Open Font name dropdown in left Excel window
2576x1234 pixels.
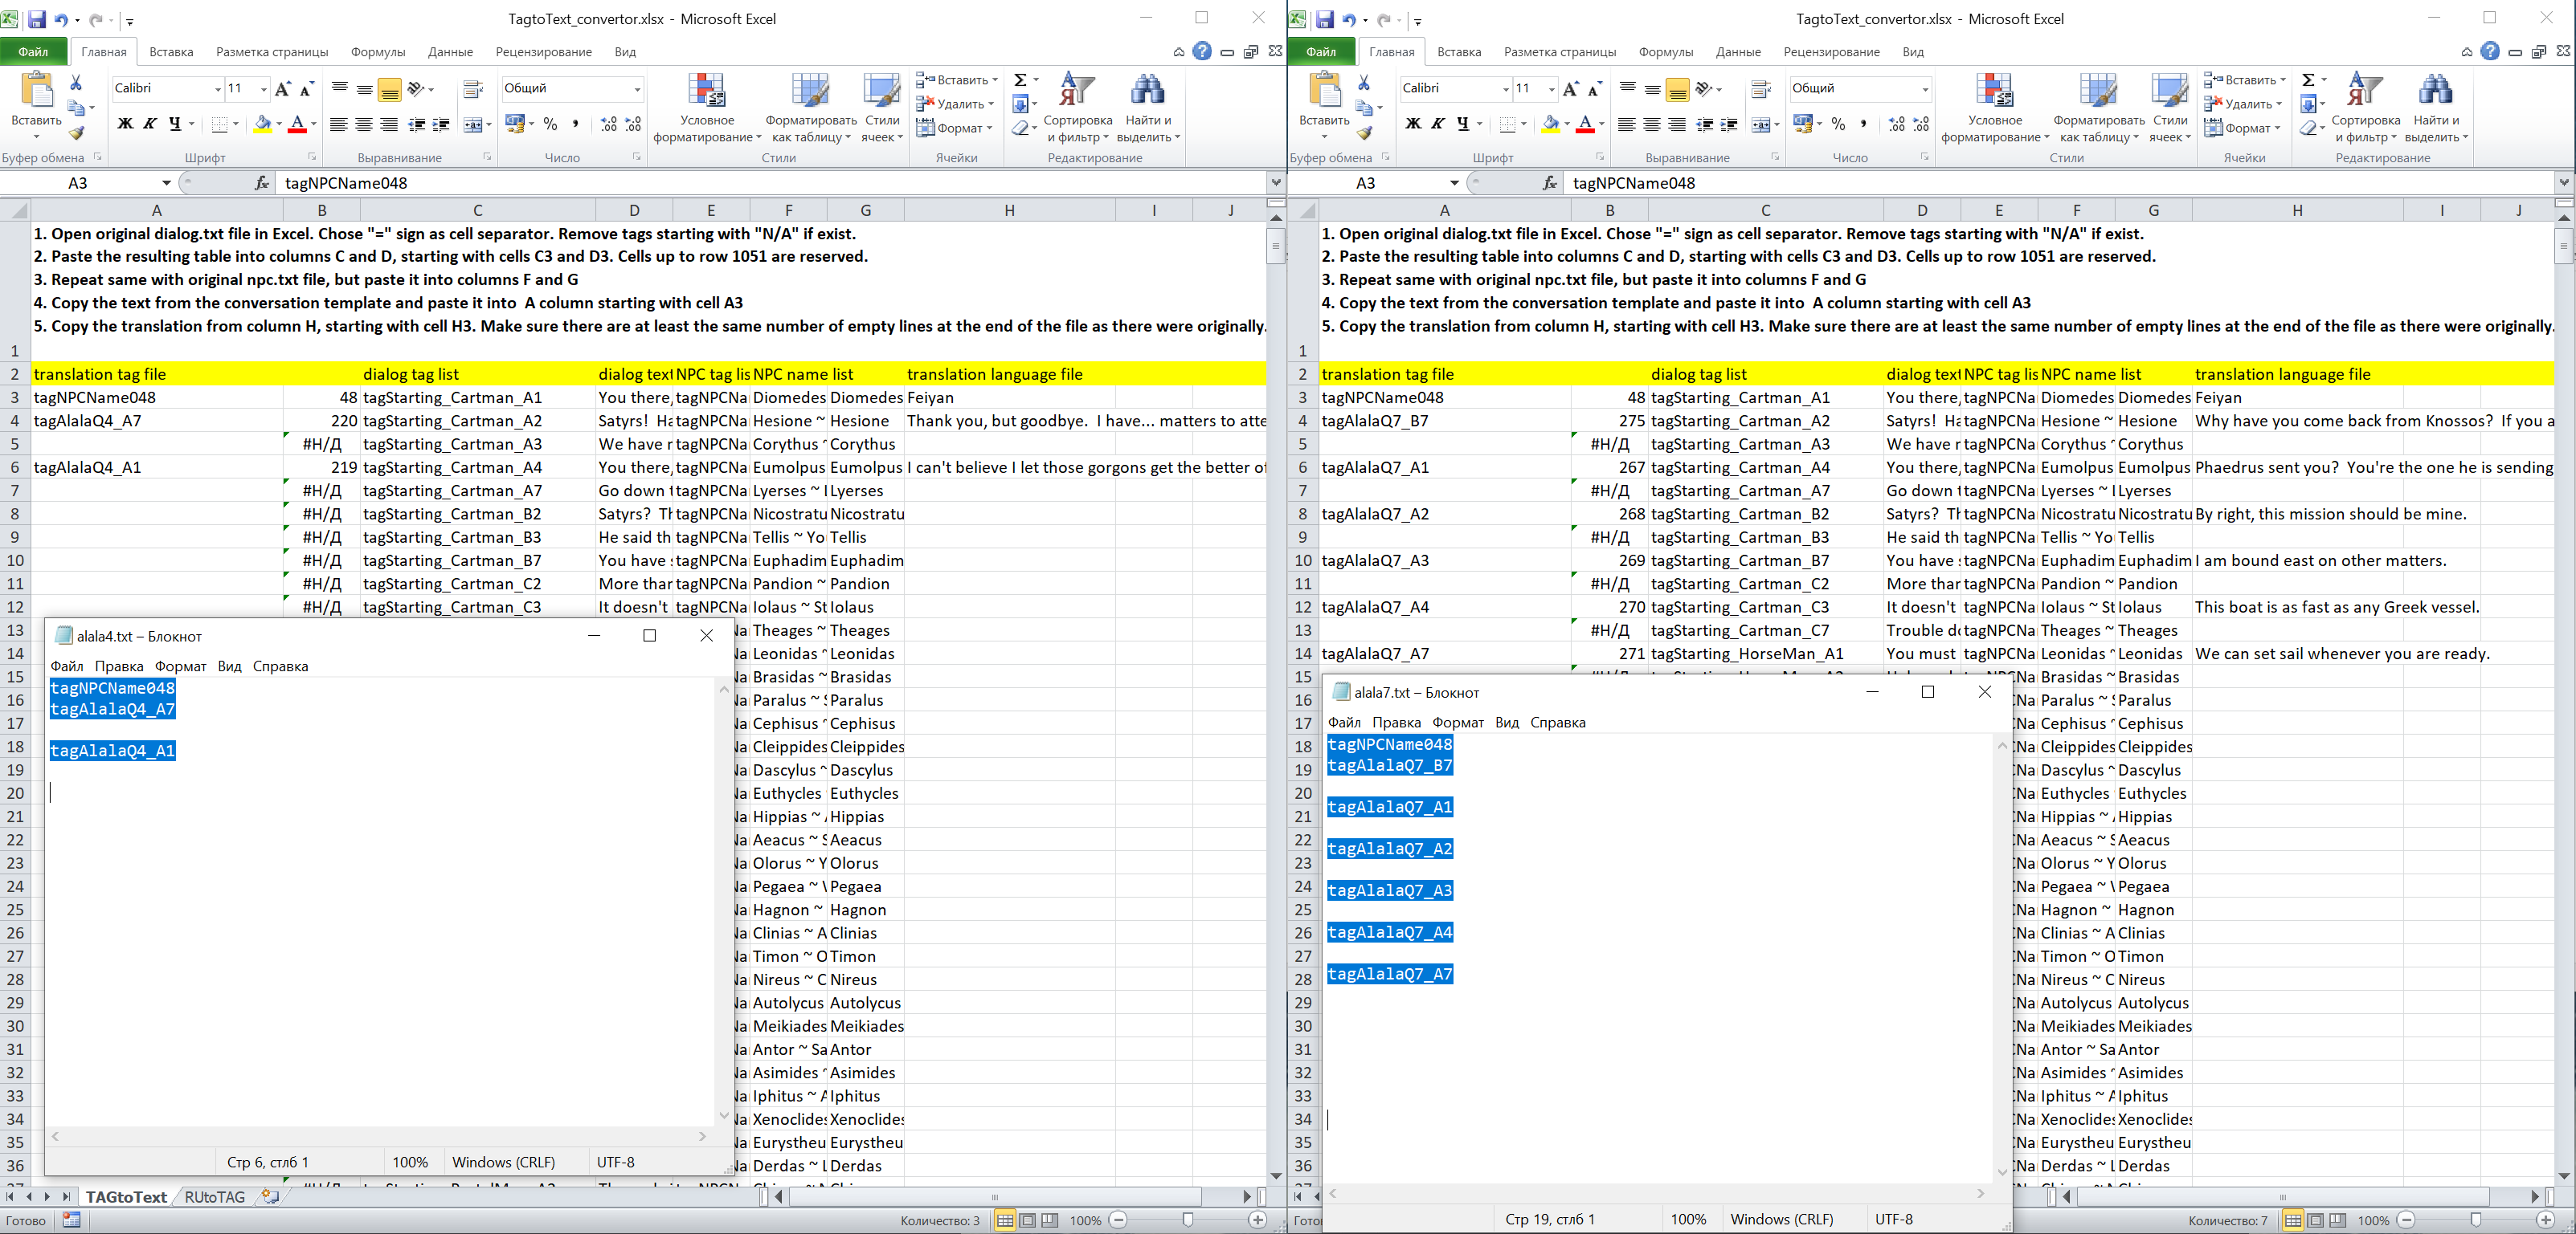(217, 89)
